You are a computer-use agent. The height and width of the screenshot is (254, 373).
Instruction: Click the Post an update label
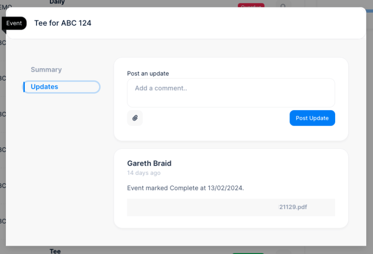(148, 74)
